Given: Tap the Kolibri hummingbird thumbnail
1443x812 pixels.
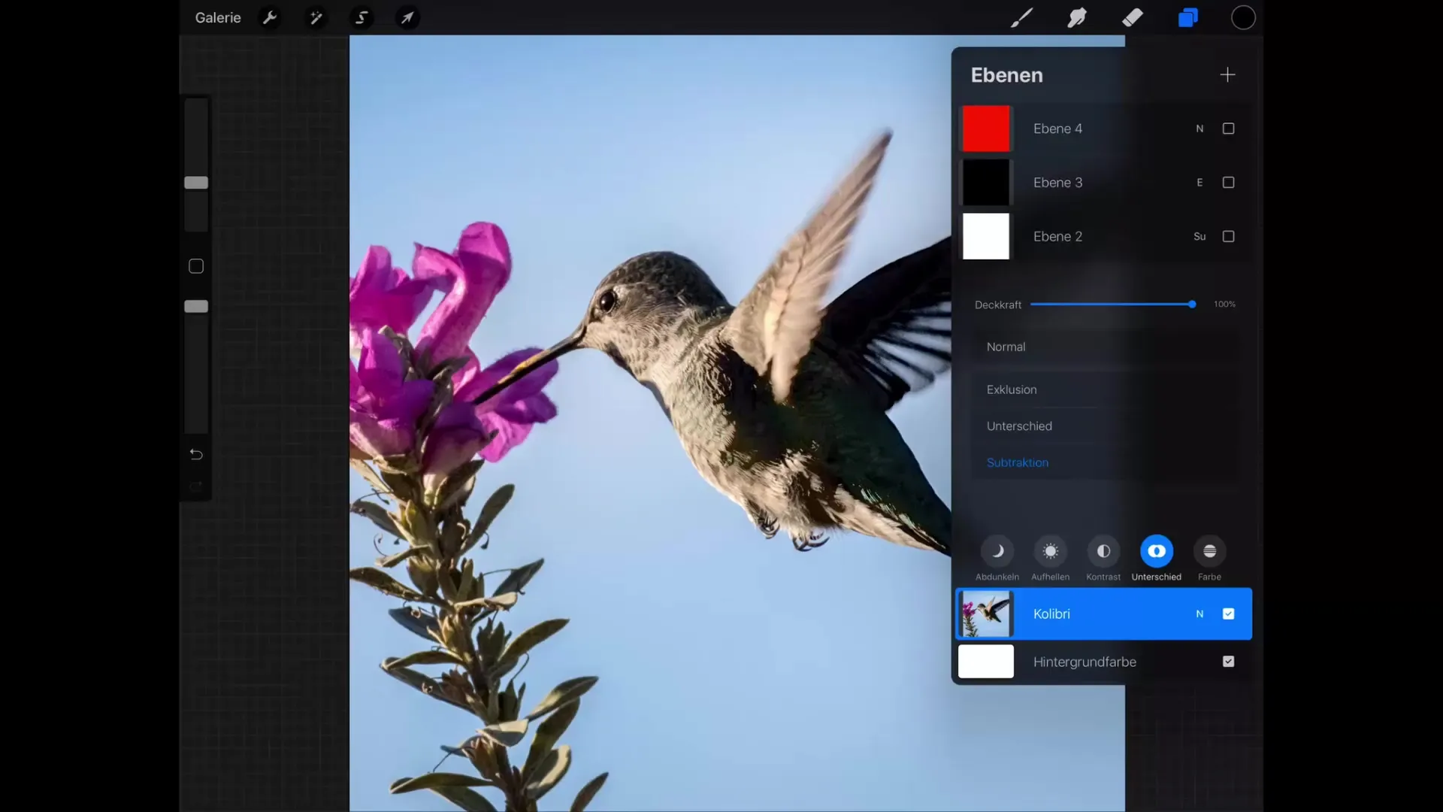Looking at the screenshot, I should [986, 614].
